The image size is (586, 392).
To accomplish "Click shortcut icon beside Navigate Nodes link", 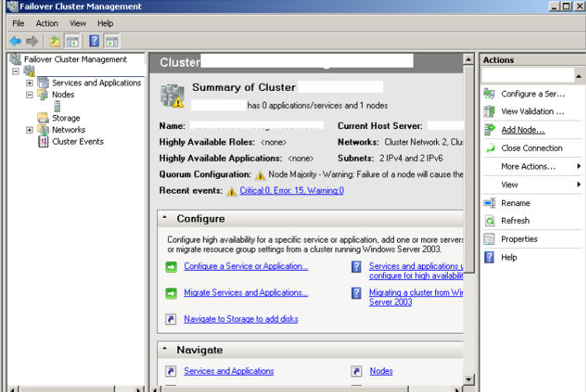I will (x=357, y=371).
